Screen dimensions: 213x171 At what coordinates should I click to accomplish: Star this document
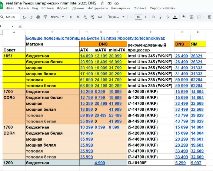tap(102, 3)
